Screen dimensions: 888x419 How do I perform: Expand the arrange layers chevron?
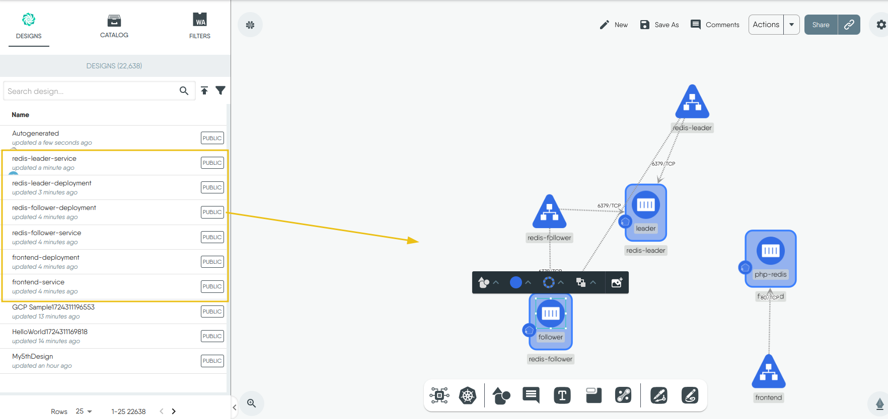click(x=593, y=282)
